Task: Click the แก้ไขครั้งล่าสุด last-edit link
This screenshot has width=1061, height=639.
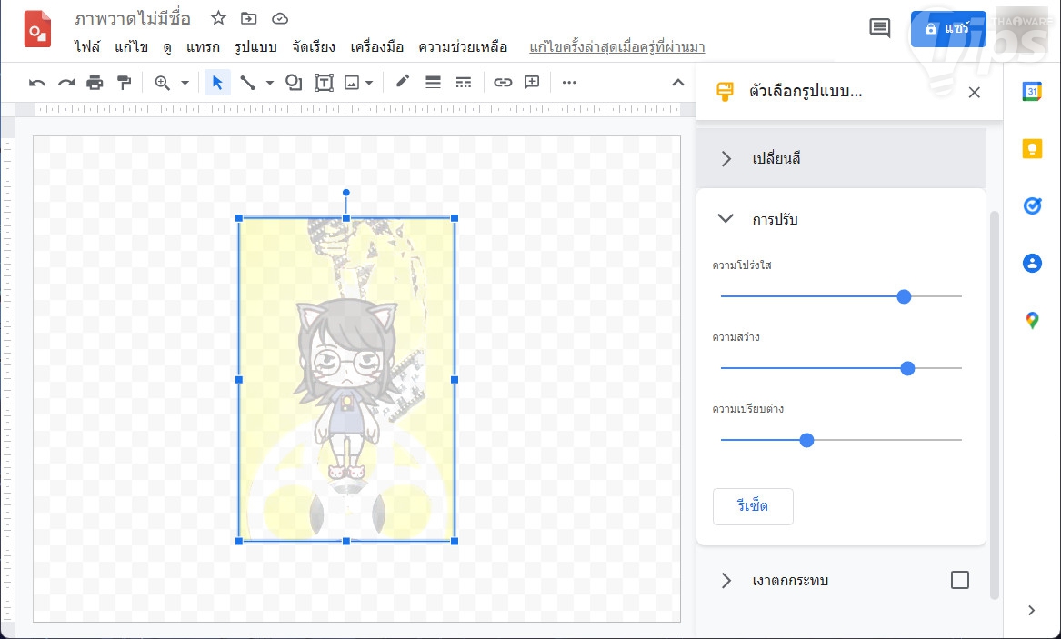Action: [x=617, y=47]
